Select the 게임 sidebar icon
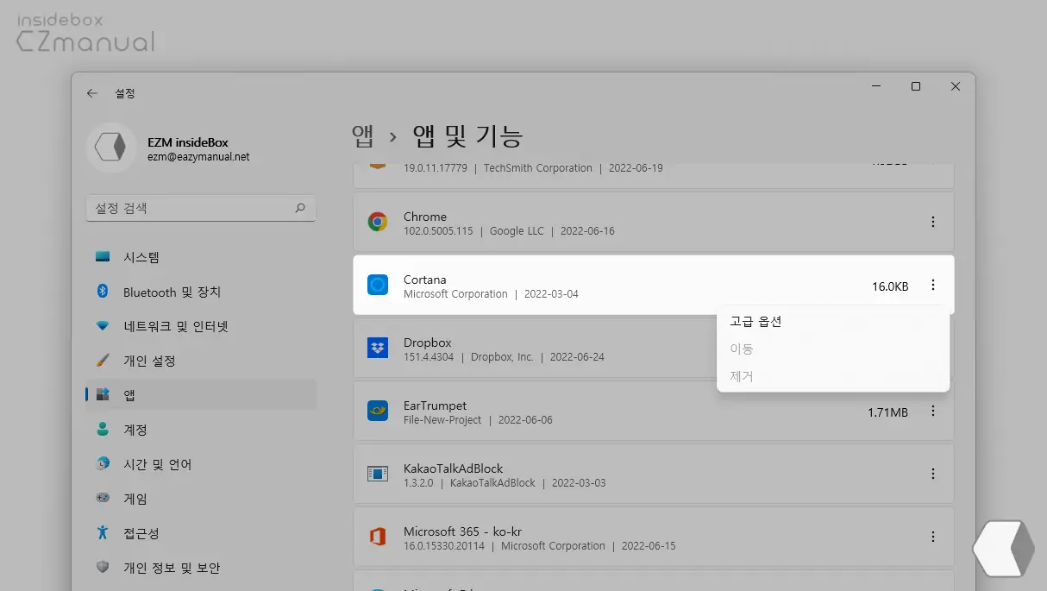Image resolution: width=1047 pixels, height=591 pixels. pos(105,498)
